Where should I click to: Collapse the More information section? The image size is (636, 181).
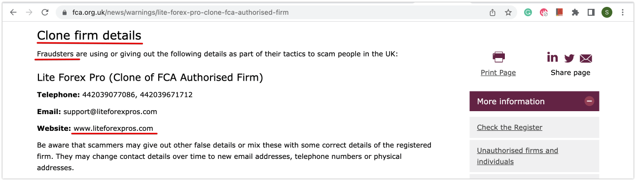coord(589,101)
